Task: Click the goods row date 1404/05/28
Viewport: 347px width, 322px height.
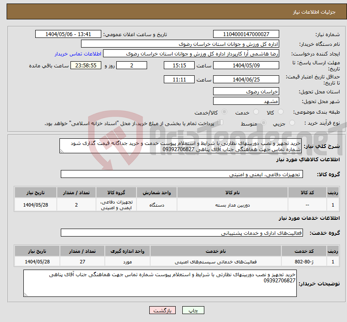Action: point(36,205)
